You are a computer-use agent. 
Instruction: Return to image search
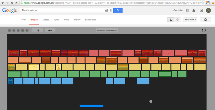107,30
